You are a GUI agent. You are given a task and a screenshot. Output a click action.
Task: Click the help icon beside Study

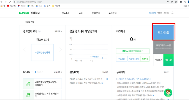click(x=32, y=72)
